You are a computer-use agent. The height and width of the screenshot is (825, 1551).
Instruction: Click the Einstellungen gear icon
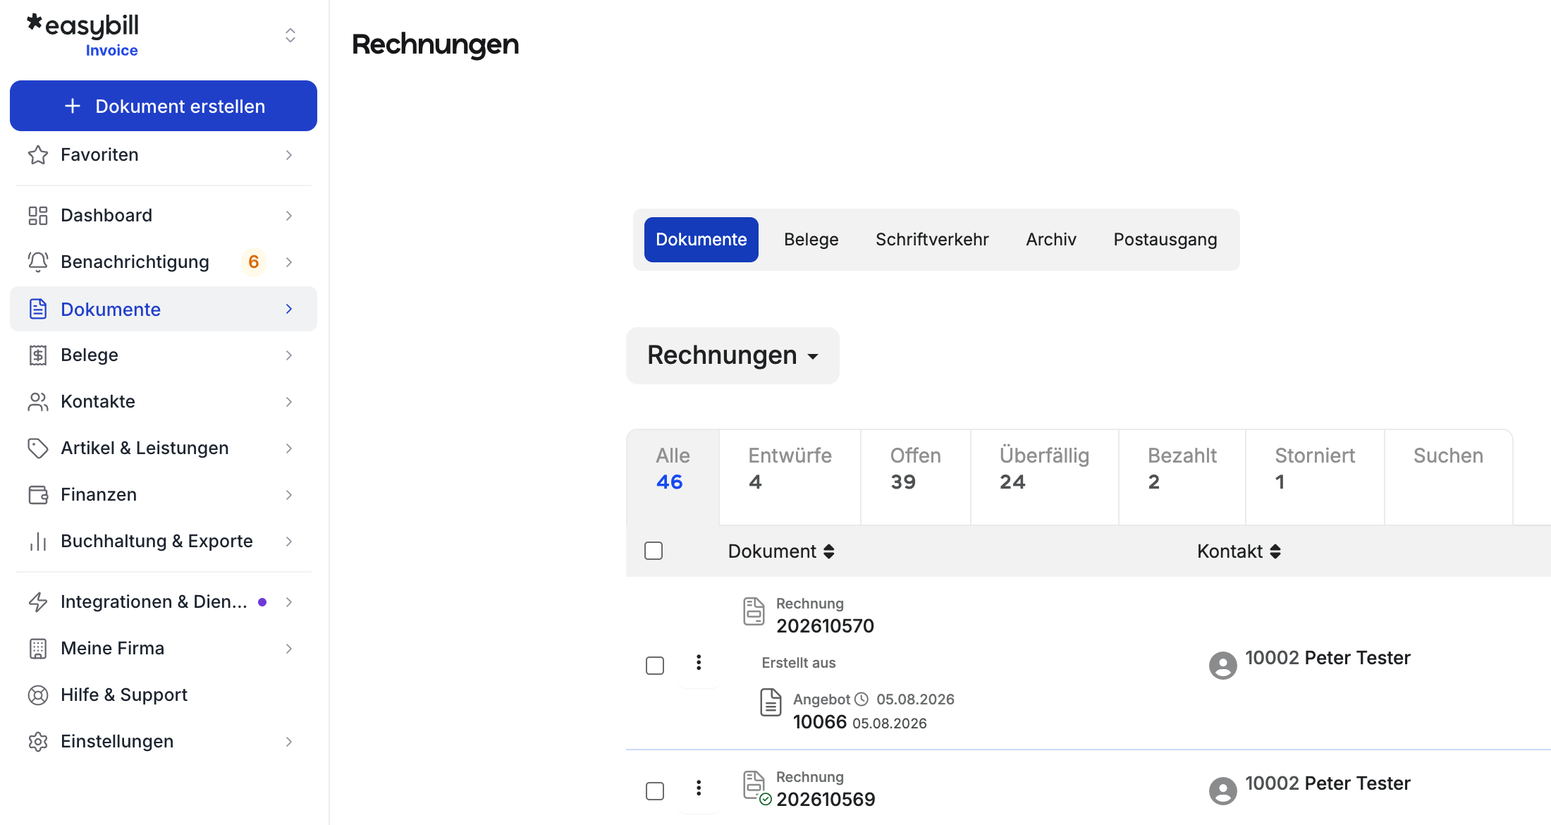(x=38, y=742)
